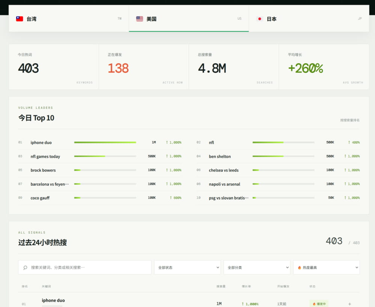This screenshot has width=375, height=307.
Task: Click the 总搜索量 4.8M stat card
Action: point(234,67)
